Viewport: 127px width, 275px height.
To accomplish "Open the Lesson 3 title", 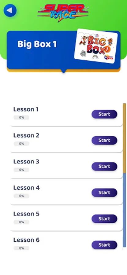I will 26,162.
